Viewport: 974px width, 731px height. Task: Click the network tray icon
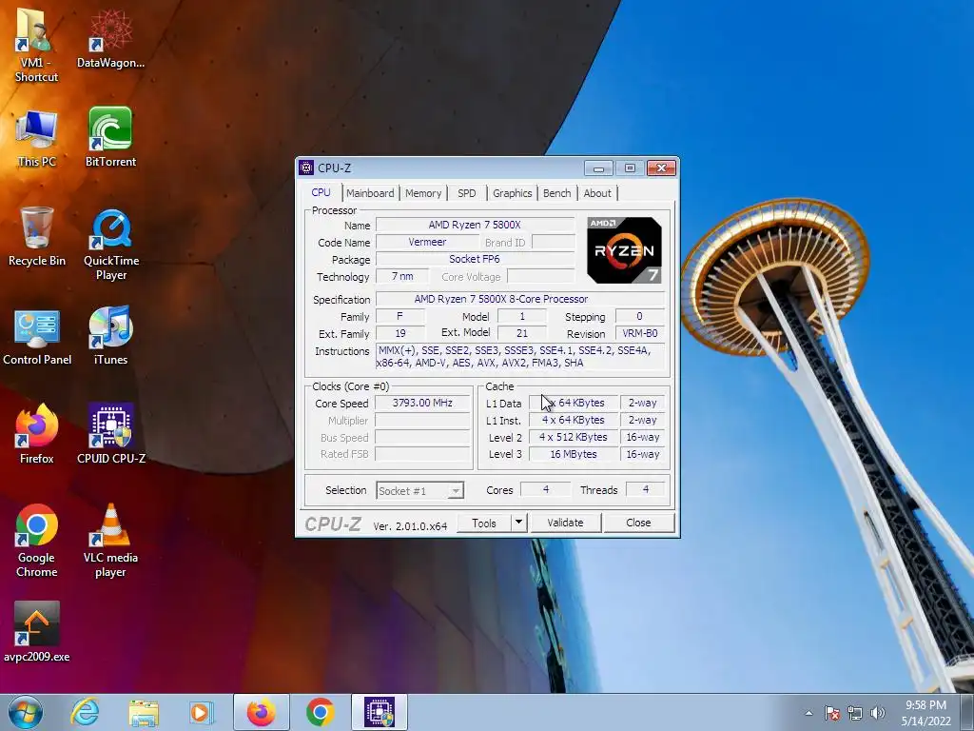(x=855, y=713)
